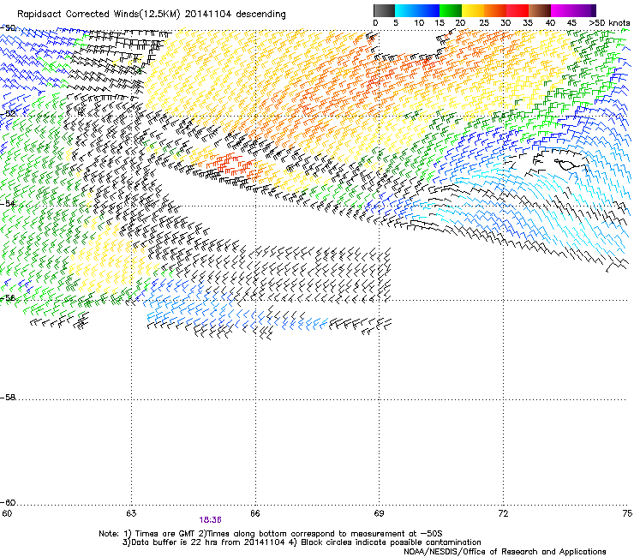Click the longitude label 60

(x=7, y=513)
